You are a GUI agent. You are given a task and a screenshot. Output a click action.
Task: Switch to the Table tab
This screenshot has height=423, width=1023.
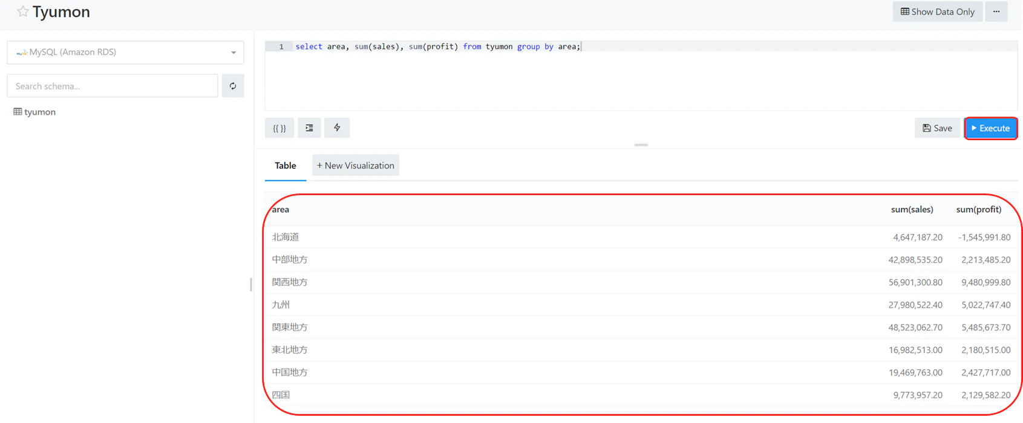(x=286, y=166)
